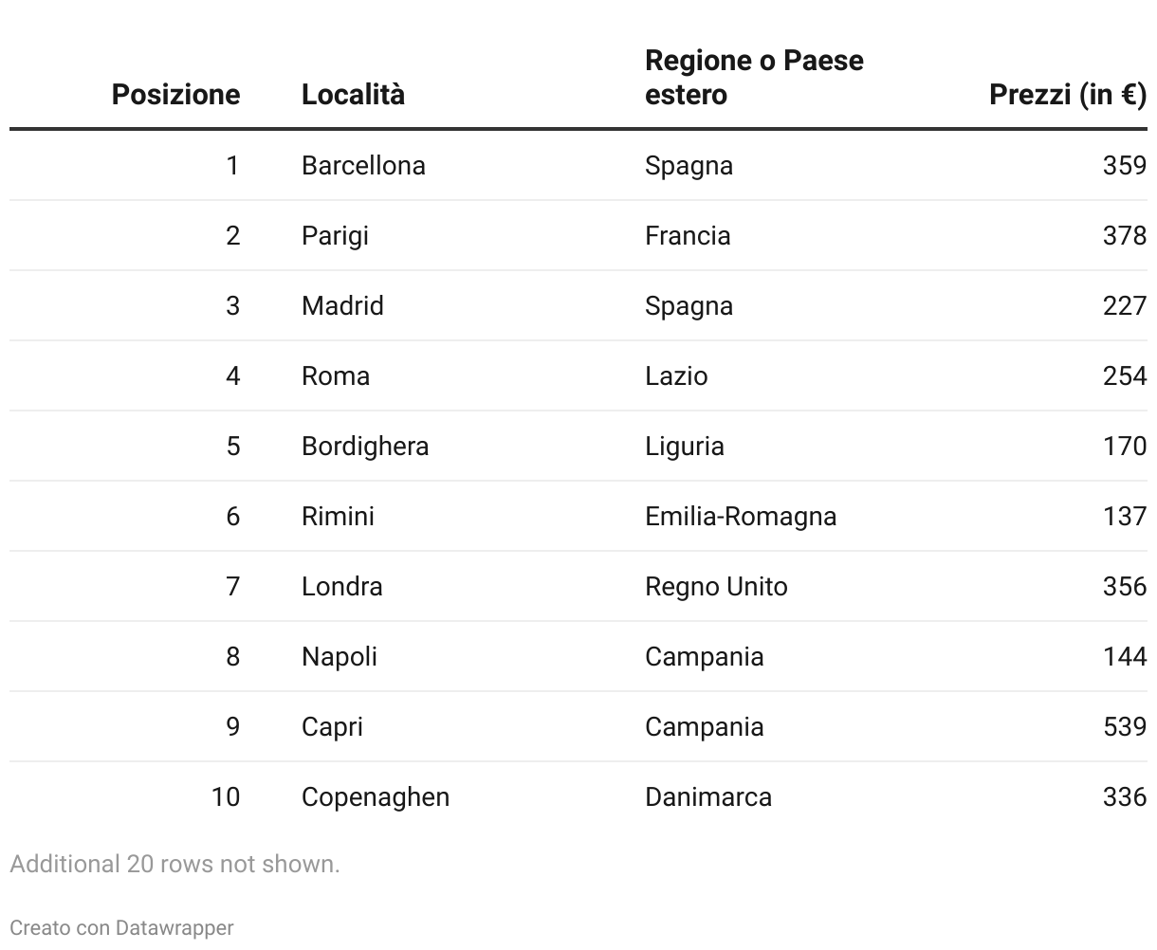Select the Roma locality cell
This screenshot has height=950, width=1157.
336,376
